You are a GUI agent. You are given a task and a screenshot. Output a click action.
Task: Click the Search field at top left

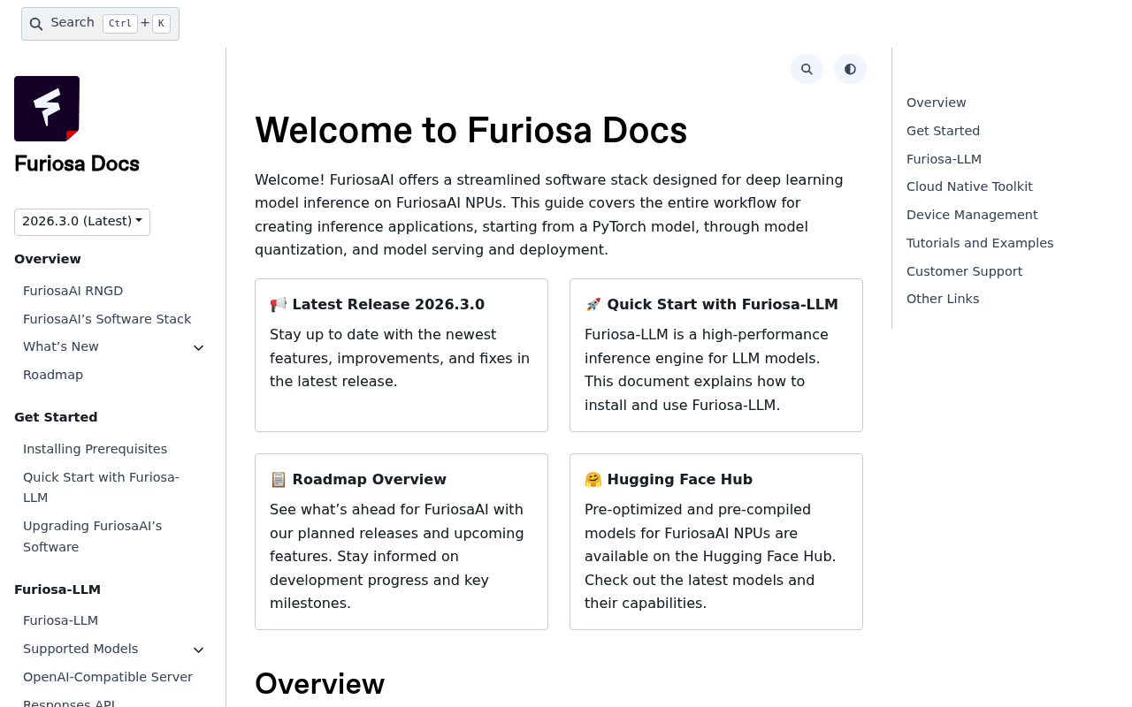click(100, 24)
